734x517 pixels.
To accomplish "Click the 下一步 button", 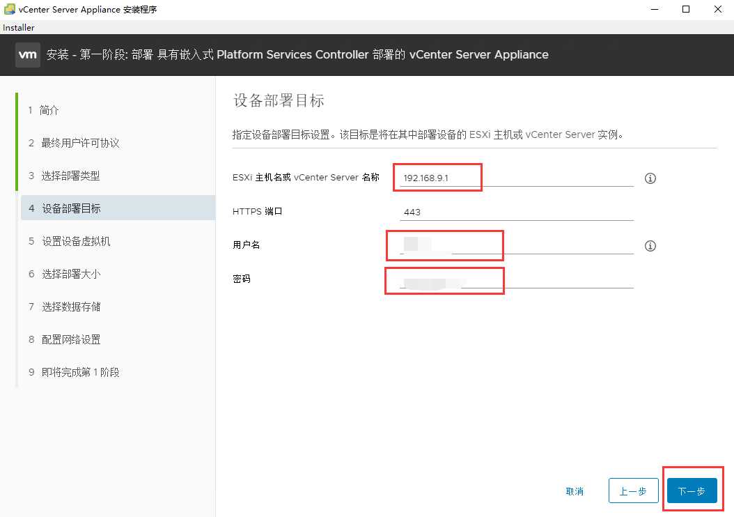I will (692, 491).
